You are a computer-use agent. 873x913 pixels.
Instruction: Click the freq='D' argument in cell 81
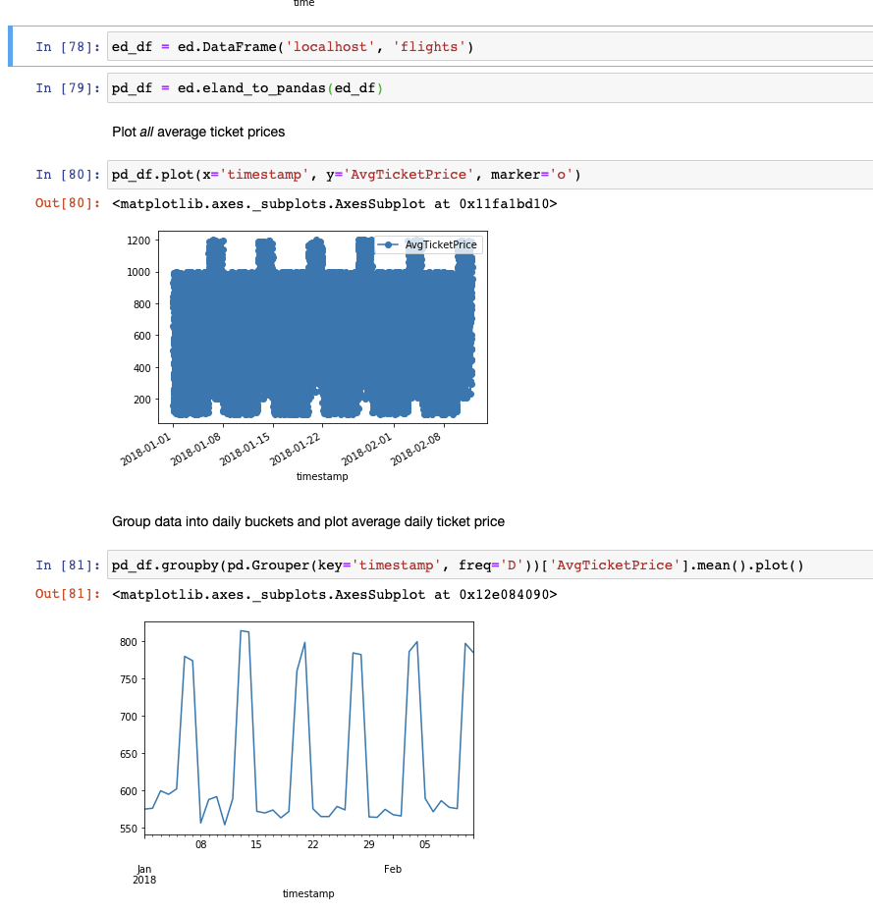coord(491,565)
